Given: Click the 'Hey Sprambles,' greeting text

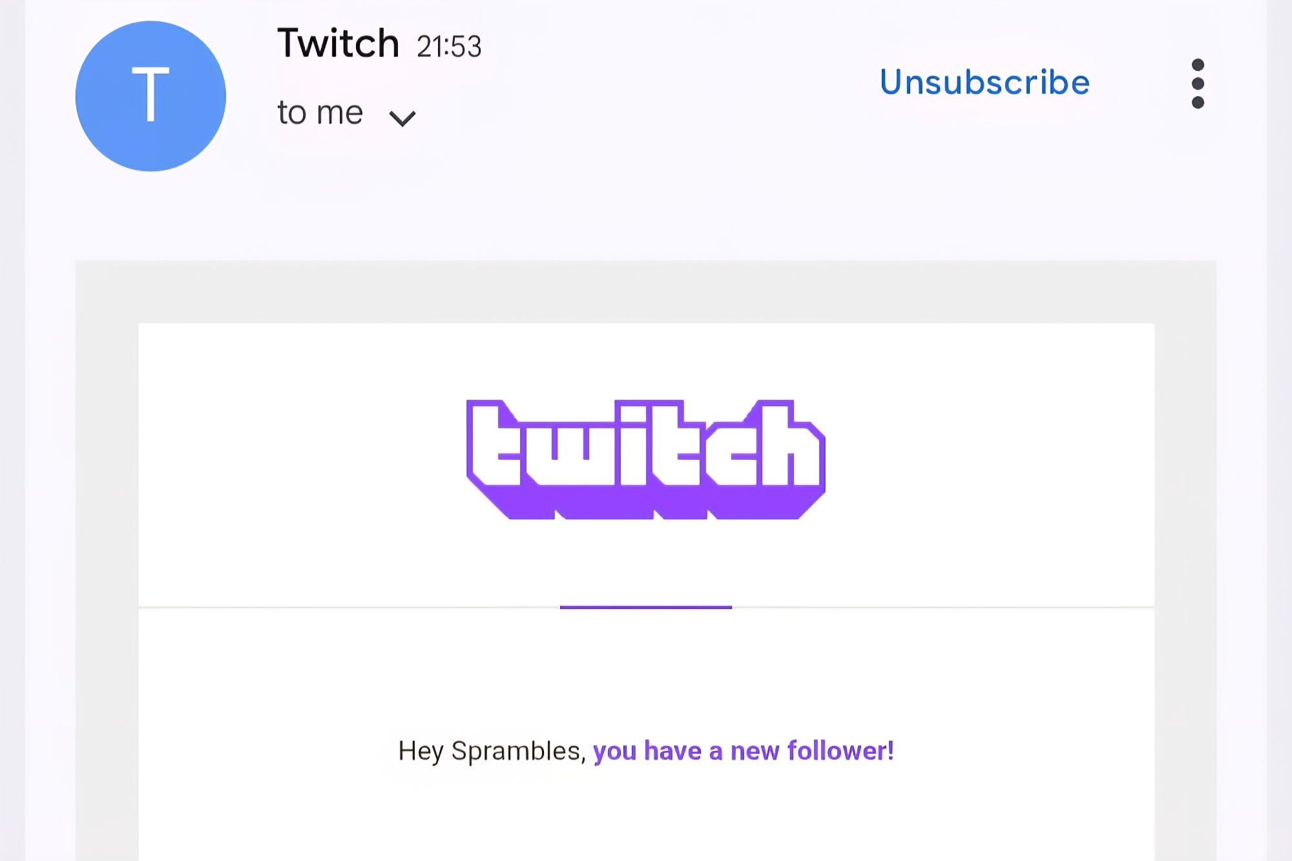Looking at the screenshot, I should pos(492,751).
